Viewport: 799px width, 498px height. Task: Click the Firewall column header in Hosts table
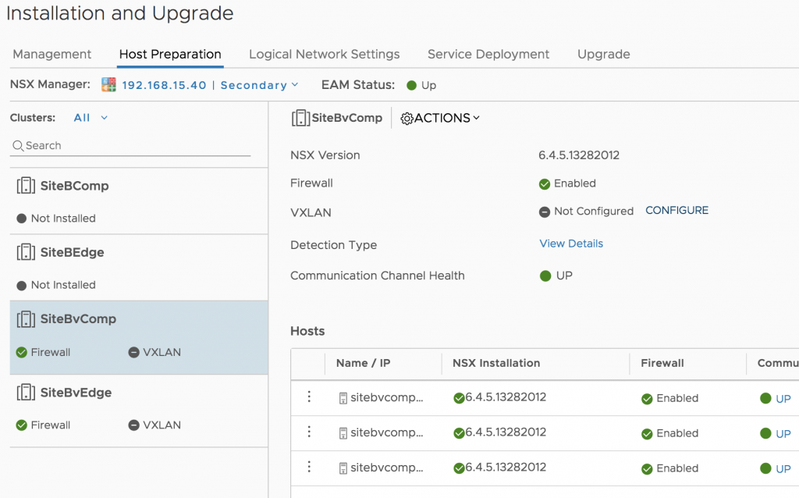[662, 364]
